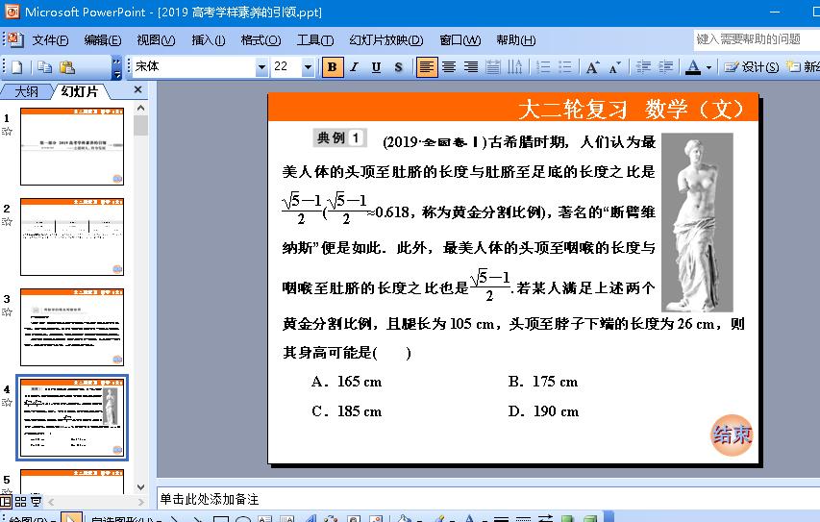Click the 宋体 font name box
The image size is (820, 522).
[x=193, y=66]
